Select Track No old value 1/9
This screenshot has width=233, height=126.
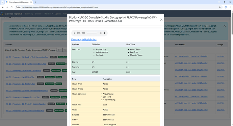93,67
